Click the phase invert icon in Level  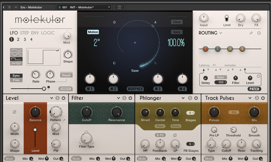pos(14,112)
